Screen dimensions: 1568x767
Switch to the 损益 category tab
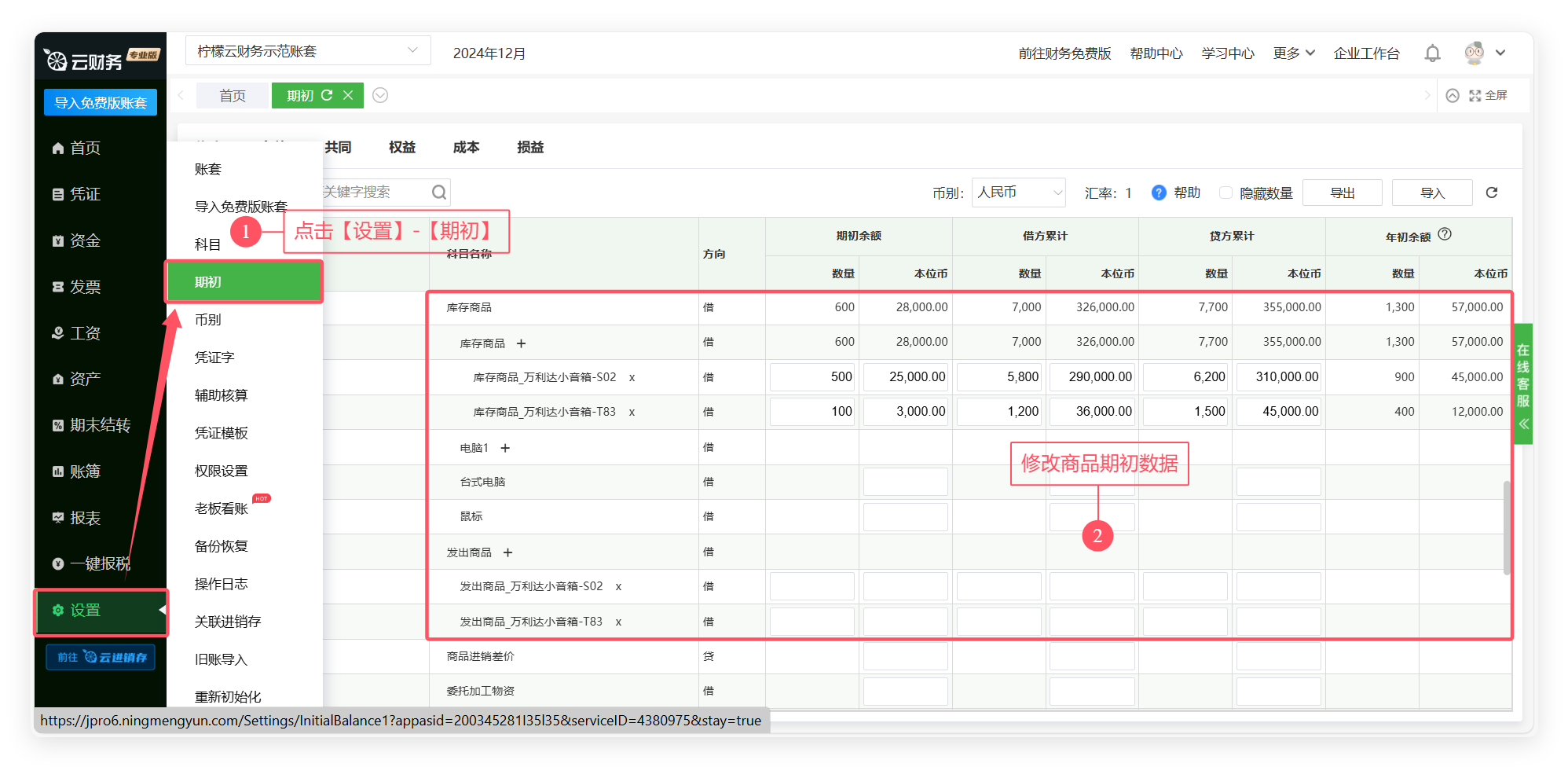[530, 147]
